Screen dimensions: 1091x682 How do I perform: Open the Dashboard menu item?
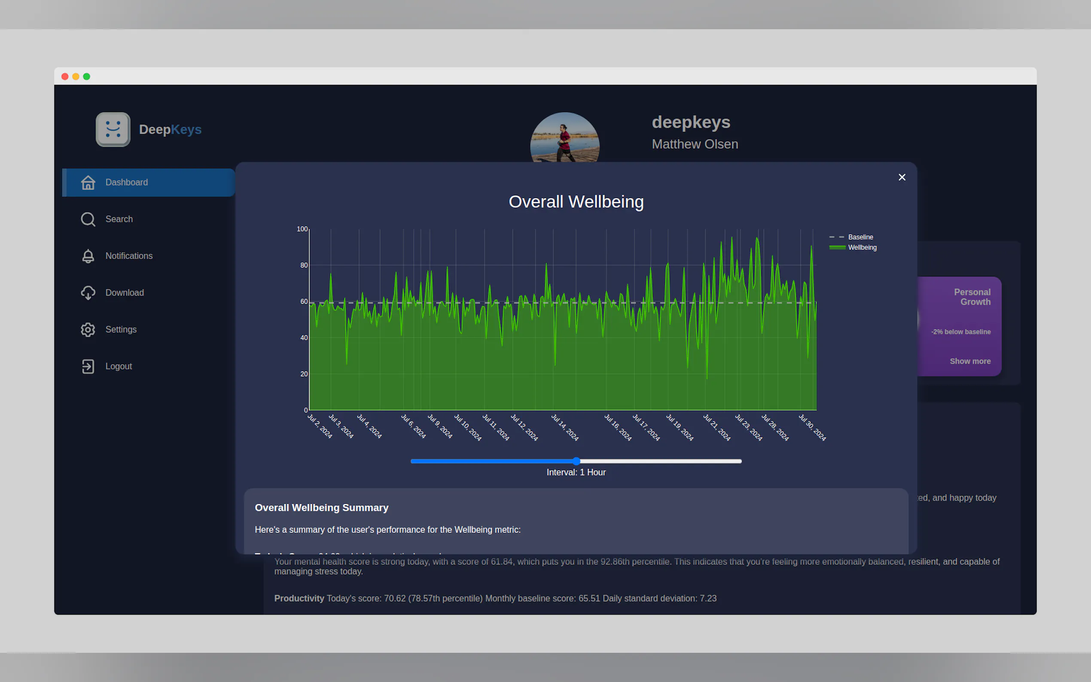127,182
